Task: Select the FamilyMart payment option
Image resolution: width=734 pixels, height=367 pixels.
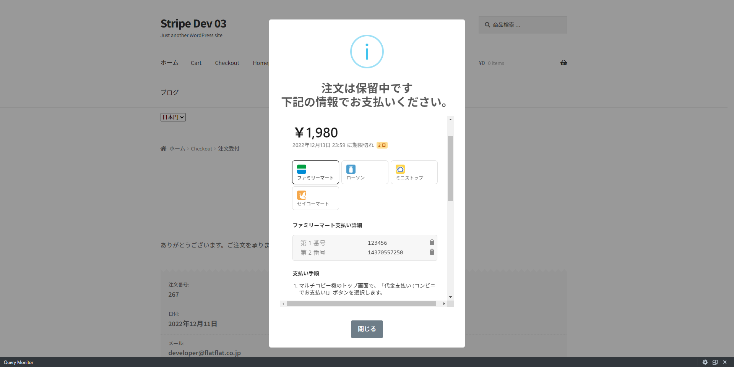Action: coord(315,172)
